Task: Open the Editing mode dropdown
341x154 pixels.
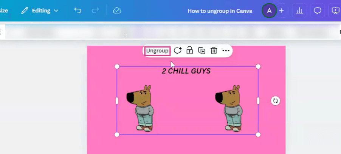Action: (x=40, y=11)
